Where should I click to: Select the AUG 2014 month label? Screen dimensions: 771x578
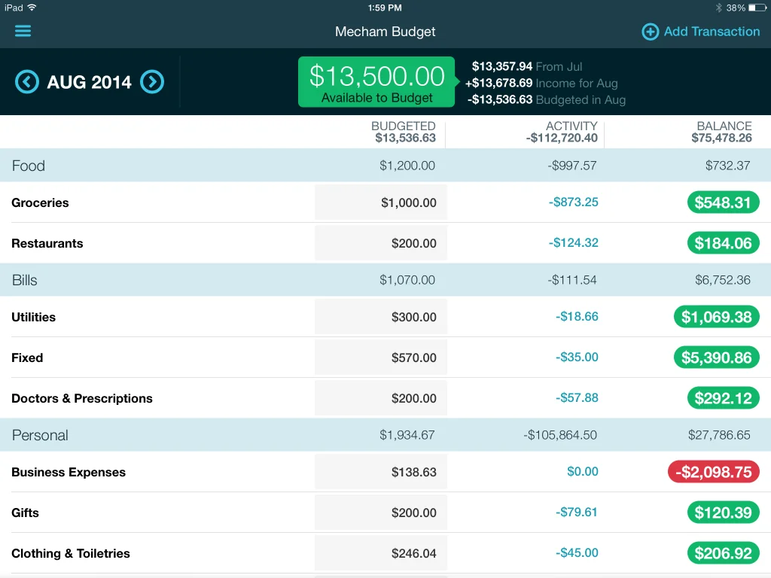pos(90,81)
